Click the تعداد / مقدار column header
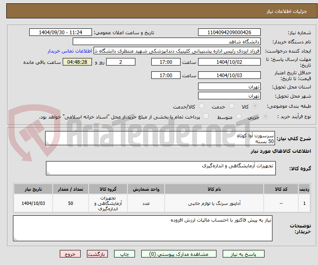Viewport: 318px width, 265px height. tap(70, 189)
